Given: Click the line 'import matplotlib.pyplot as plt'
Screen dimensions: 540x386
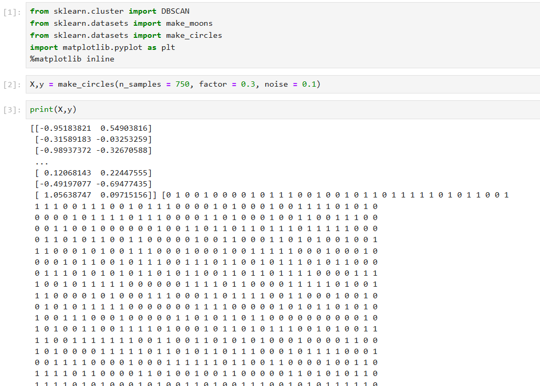Looking at the screenshot, I should coord(102,47).
